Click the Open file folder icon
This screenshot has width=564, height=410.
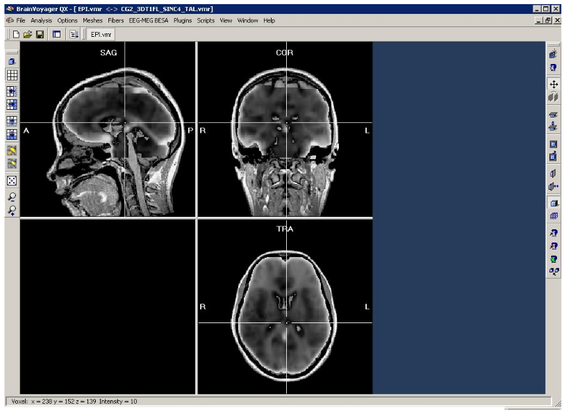[27, 34]
